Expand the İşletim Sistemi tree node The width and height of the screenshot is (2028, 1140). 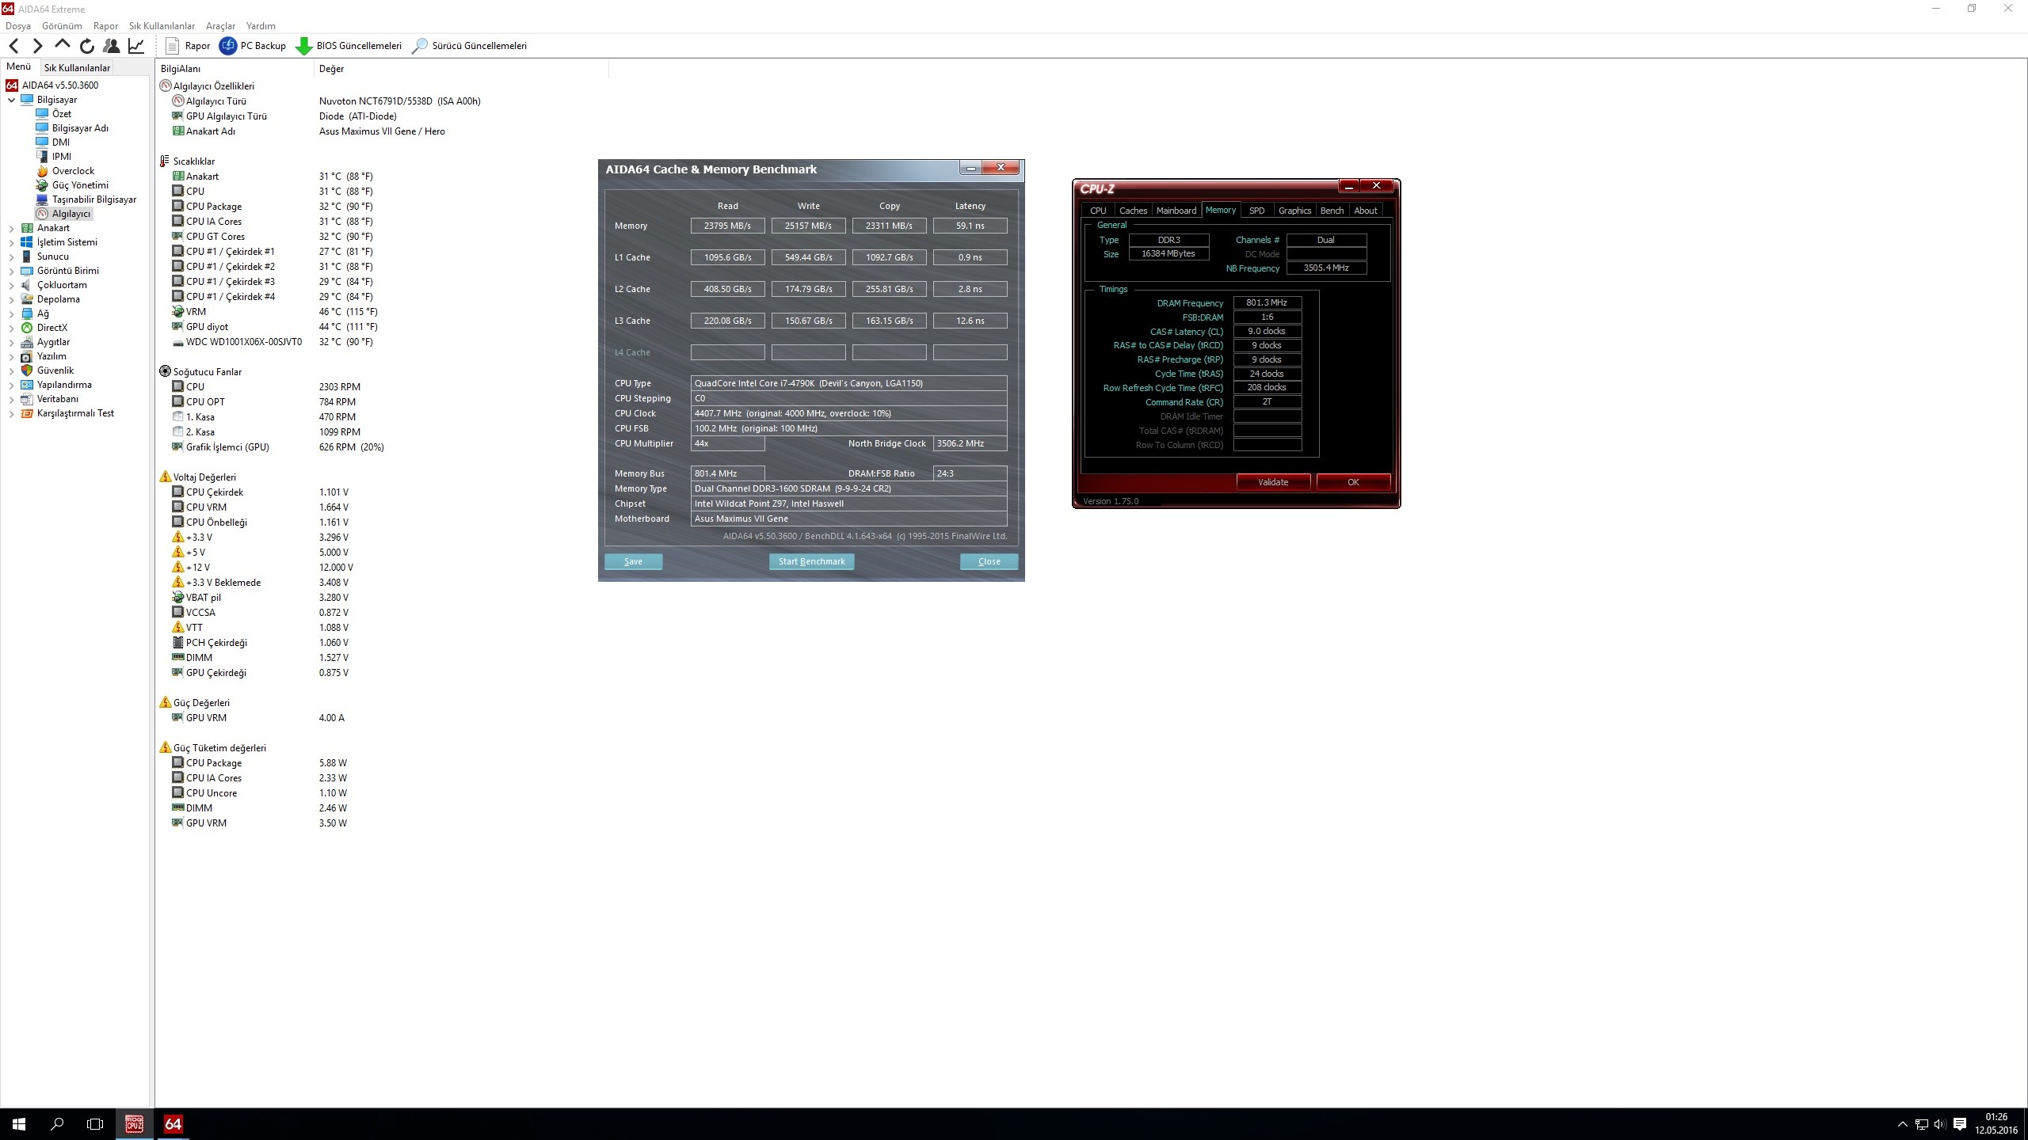tap(12, 242)
